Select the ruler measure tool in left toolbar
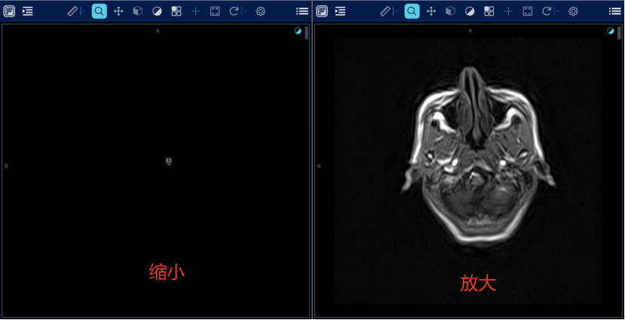This screenshot has height=320, width=625. 72,11
